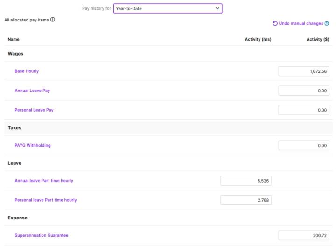Open Annual leave Part time hourly item
This screenshot has width=336, height=246.
click(44, 181)
